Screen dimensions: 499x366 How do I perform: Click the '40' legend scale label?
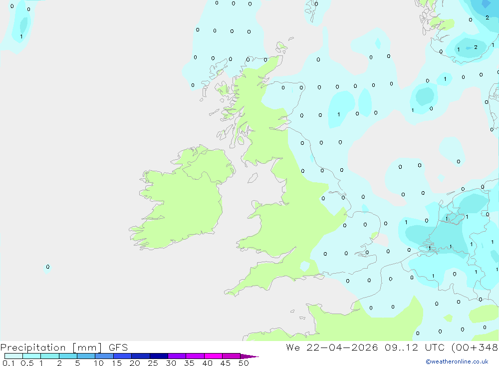click(207, 363)
